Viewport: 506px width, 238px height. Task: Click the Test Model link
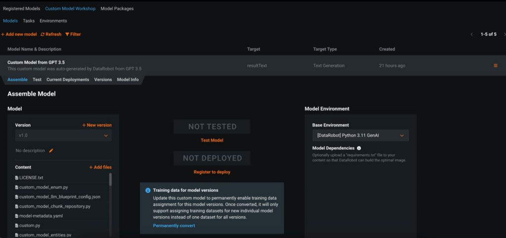(x=211, y=140)
